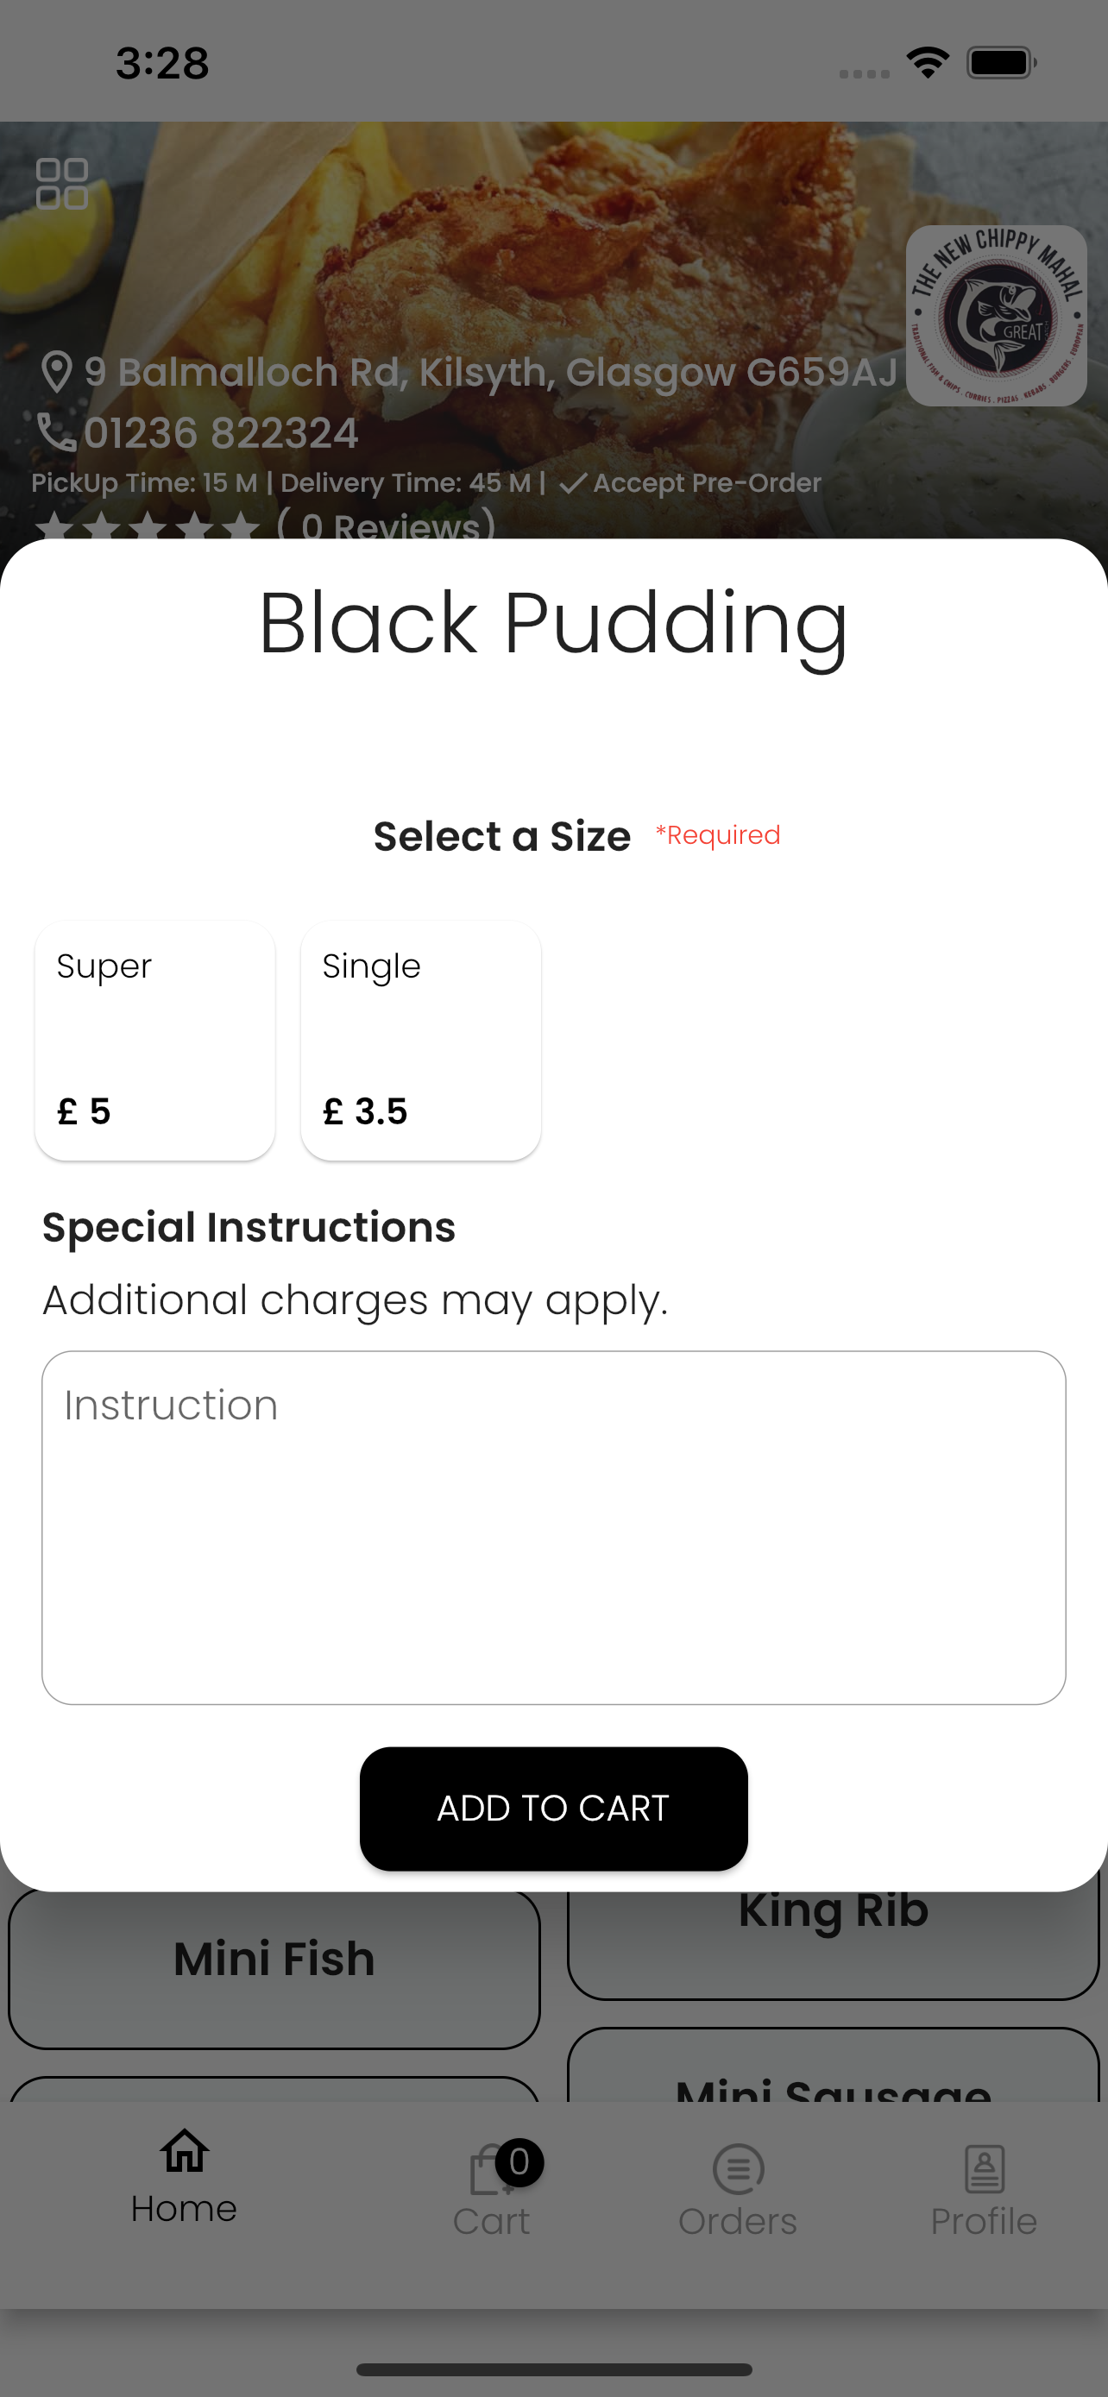Tap the phone handset icon

(x=56, y=432)
